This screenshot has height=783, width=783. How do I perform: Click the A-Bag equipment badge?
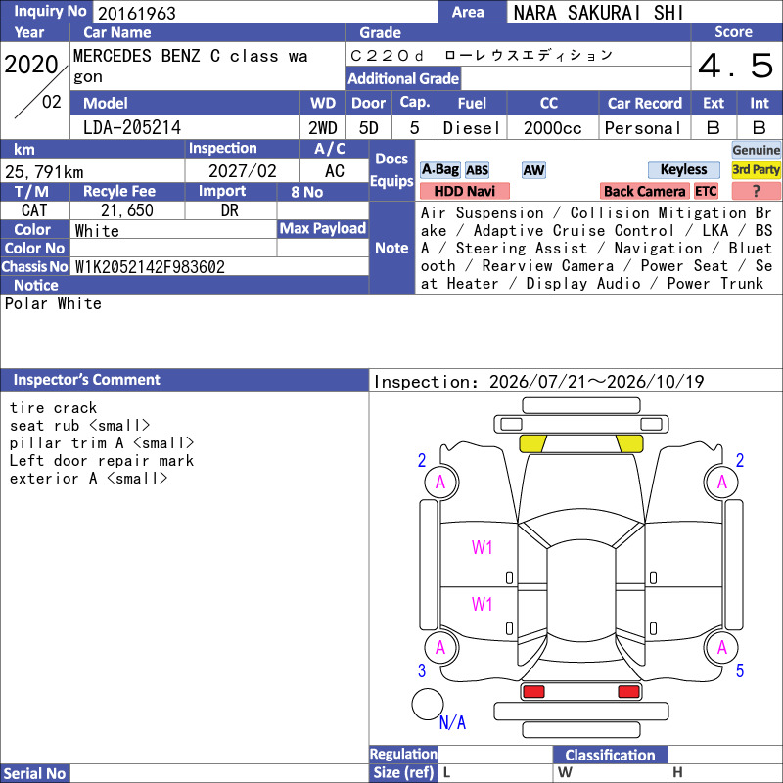tap(439, 169)
